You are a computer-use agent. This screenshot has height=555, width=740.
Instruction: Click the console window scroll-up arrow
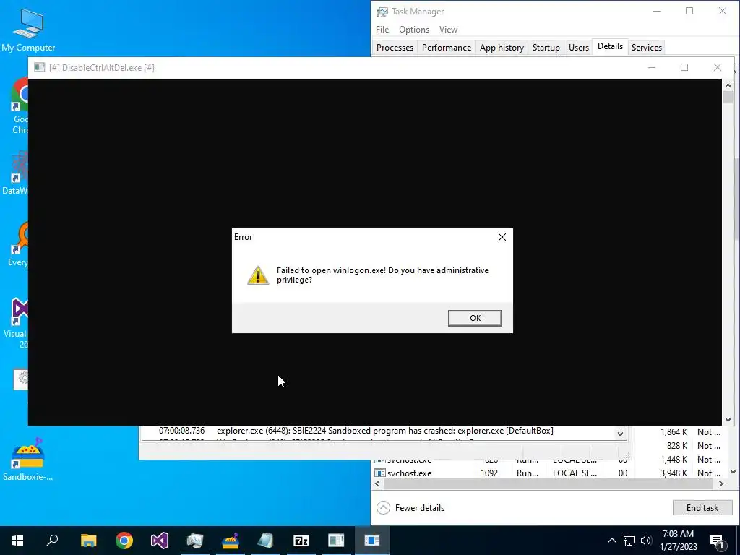[728, 85]
